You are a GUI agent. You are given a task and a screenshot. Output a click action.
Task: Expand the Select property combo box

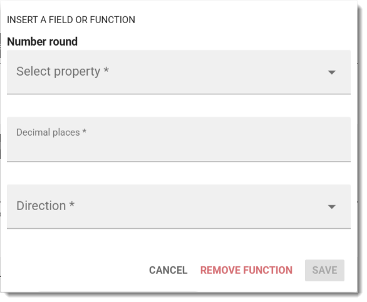click(x=178, y=72)
